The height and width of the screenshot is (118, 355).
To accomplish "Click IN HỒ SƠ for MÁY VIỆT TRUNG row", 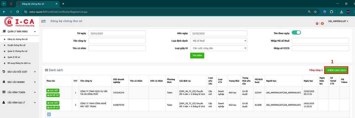I will [53, 108].
